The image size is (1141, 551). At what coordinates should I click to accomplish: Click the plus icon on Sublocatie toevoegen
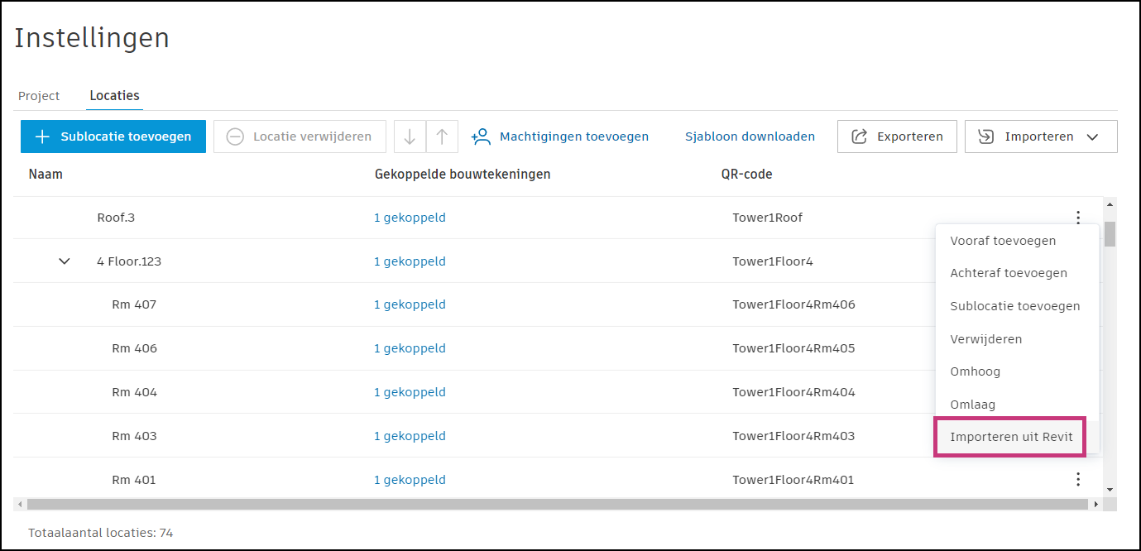[x=43, y=137]
